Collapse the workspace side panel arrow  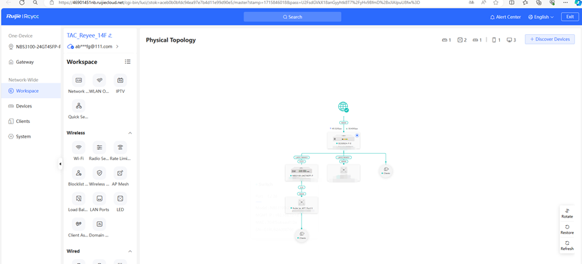click(60, 163)
